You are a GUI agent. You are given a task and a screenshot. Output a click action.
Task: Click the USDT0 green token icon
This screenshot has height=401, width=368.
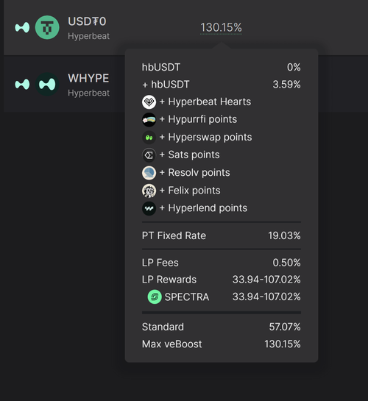(x=47, y=27)
